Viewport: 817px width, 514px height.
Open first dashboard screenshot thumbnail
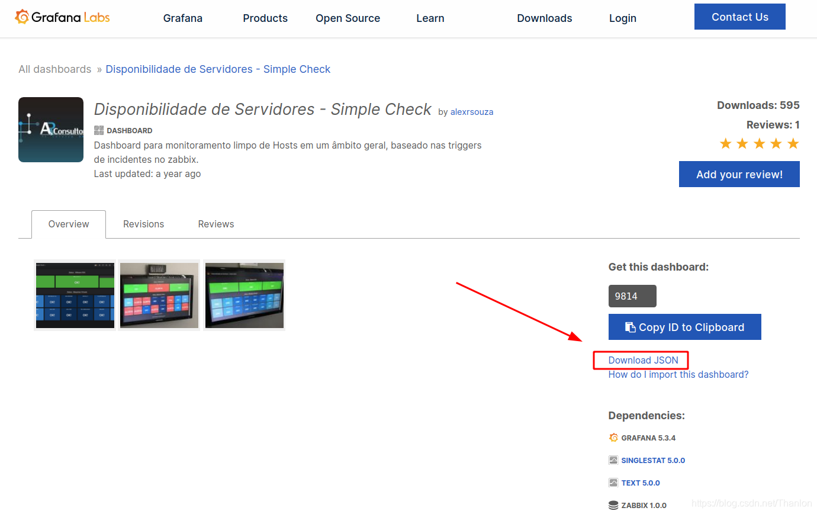(75, 295)
